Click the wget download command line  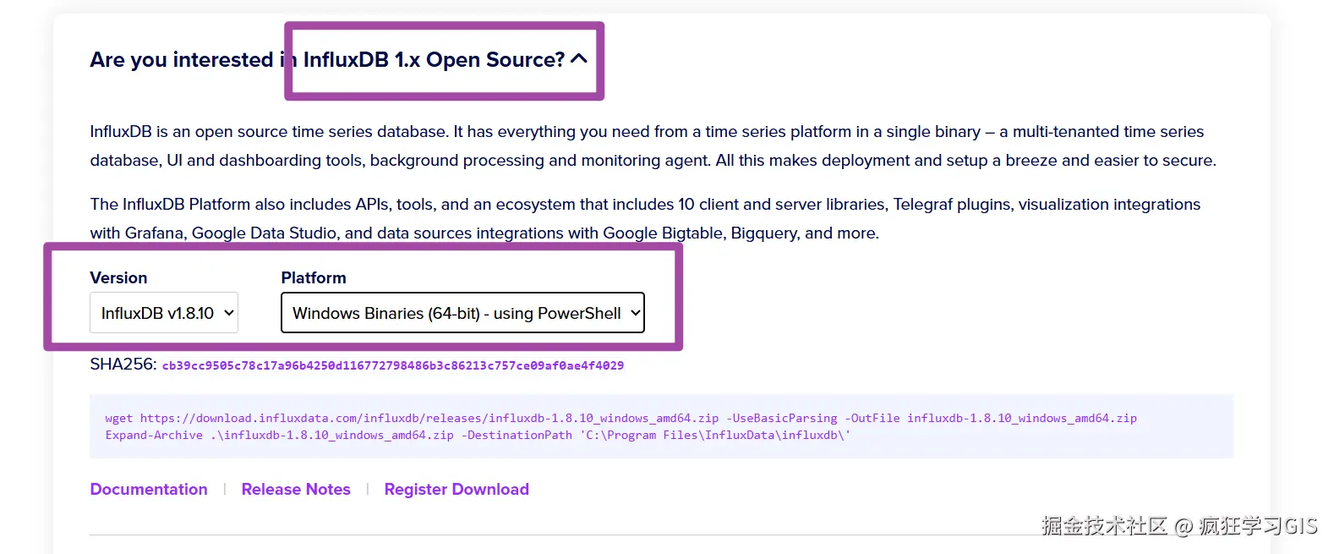621,418
